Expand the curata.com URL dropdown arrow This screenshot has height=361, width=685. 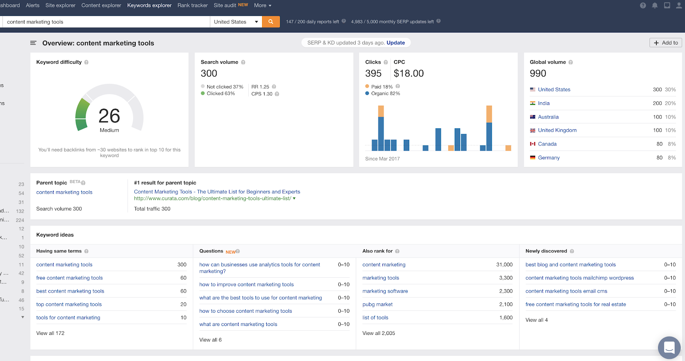click(294, 198)
